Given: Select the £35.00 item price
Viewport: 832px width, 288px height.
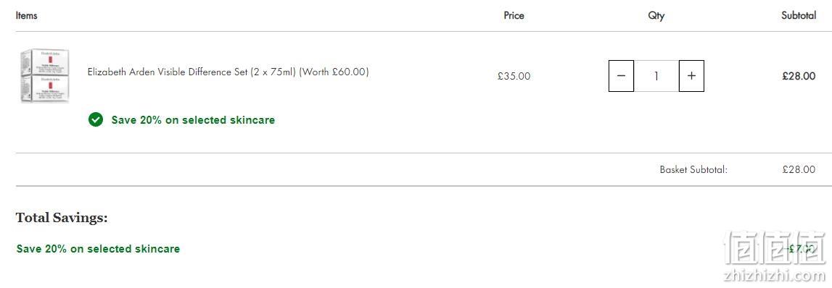Looking at the screenshot, I should (x=514, y=76).
